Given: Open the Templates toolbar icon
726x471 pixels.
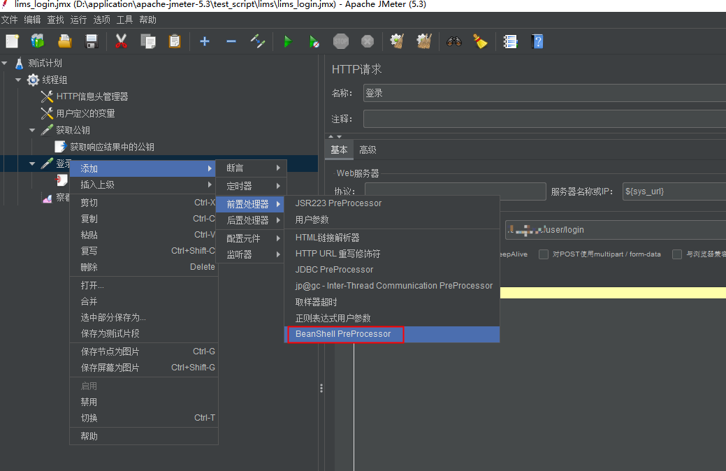Looking at the screenshot, I should click(38, 41).
